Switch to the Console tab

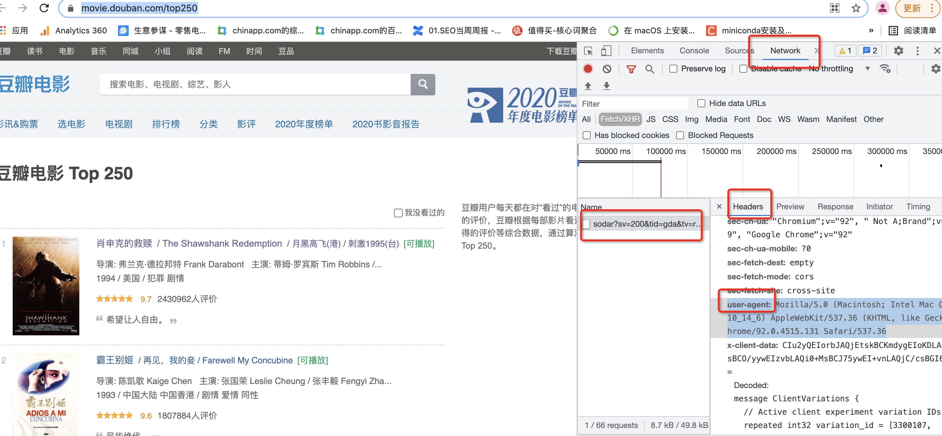click(x=694, y=51)
